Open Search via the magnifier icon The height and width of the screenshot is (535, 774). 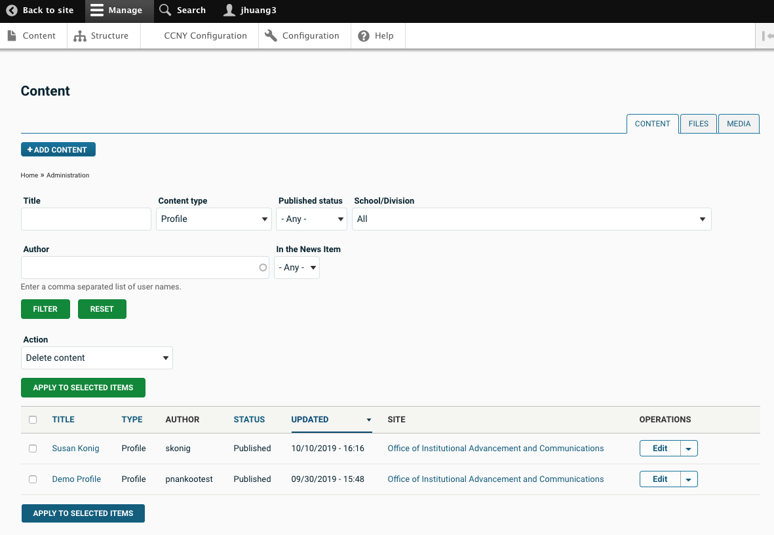tap(166, 10)
